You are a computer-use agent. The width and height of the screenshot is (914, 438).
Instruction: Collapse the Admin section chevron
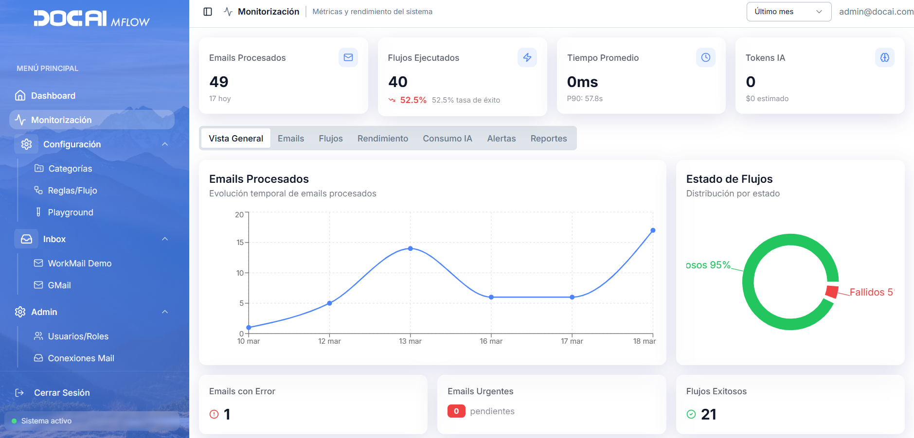(x=165, y=312)
